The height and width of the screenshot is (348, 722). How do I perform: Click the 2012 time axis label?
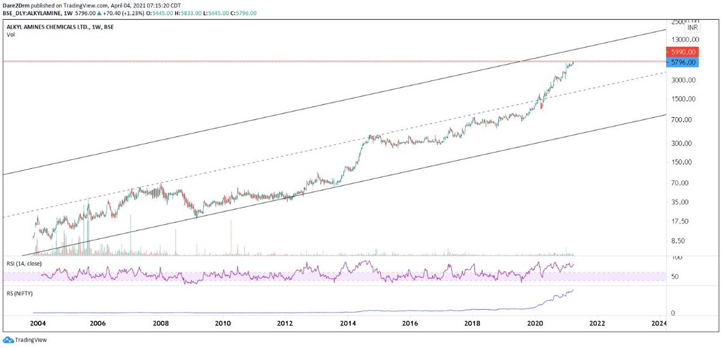(x=285, y=323)
